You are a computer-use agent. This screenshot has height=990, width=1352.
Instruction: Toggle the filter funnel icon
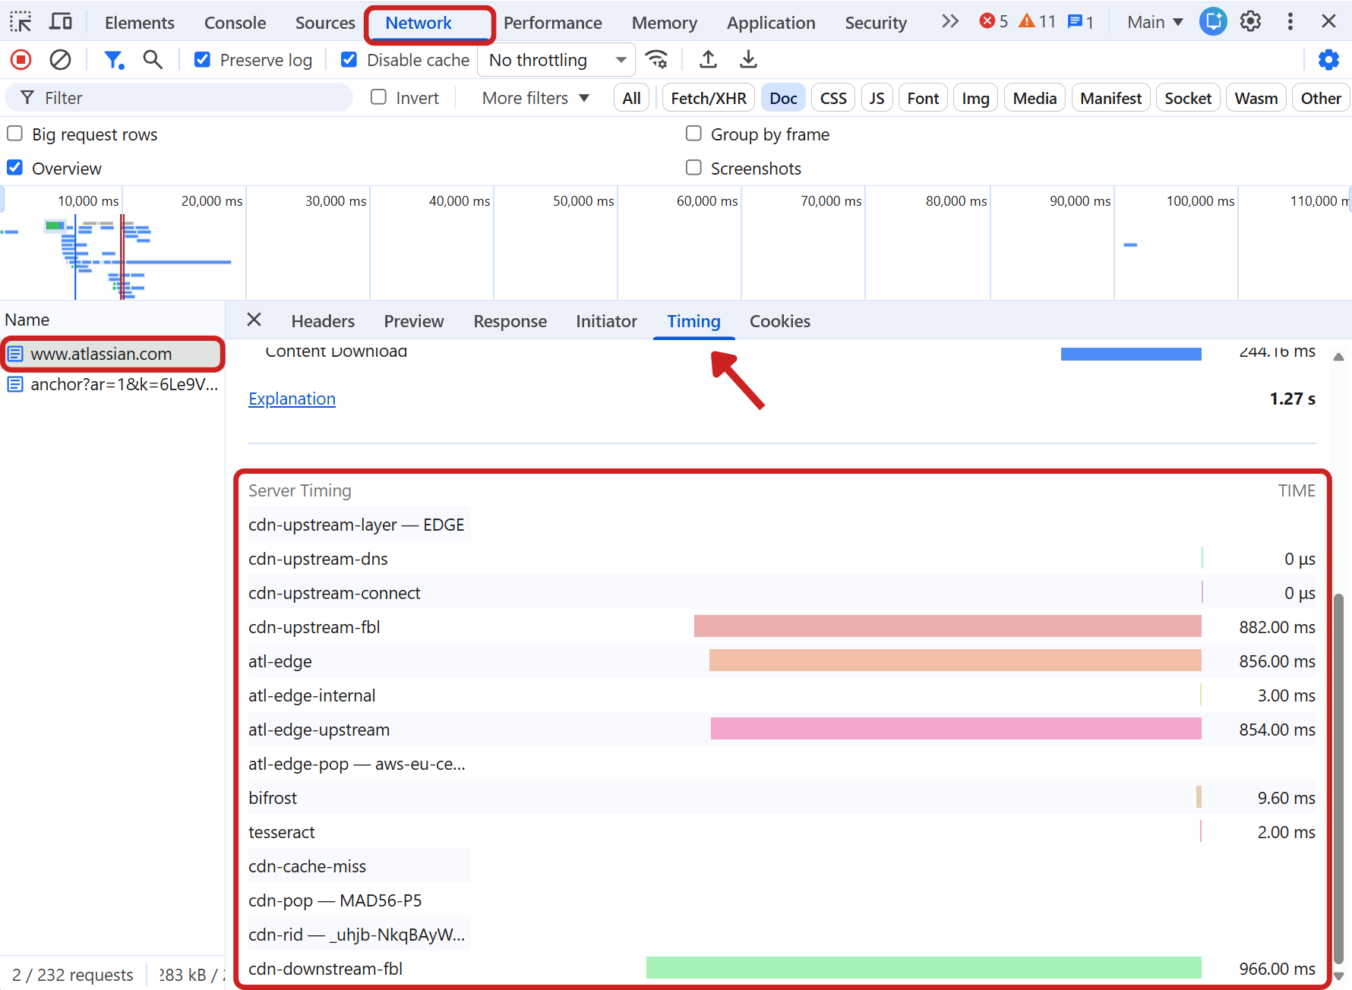(114, 59)
